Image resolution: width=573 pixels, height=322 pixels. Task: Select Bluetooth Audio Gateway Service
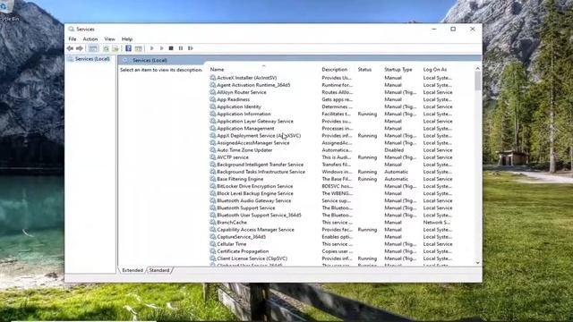click(254, 200)
